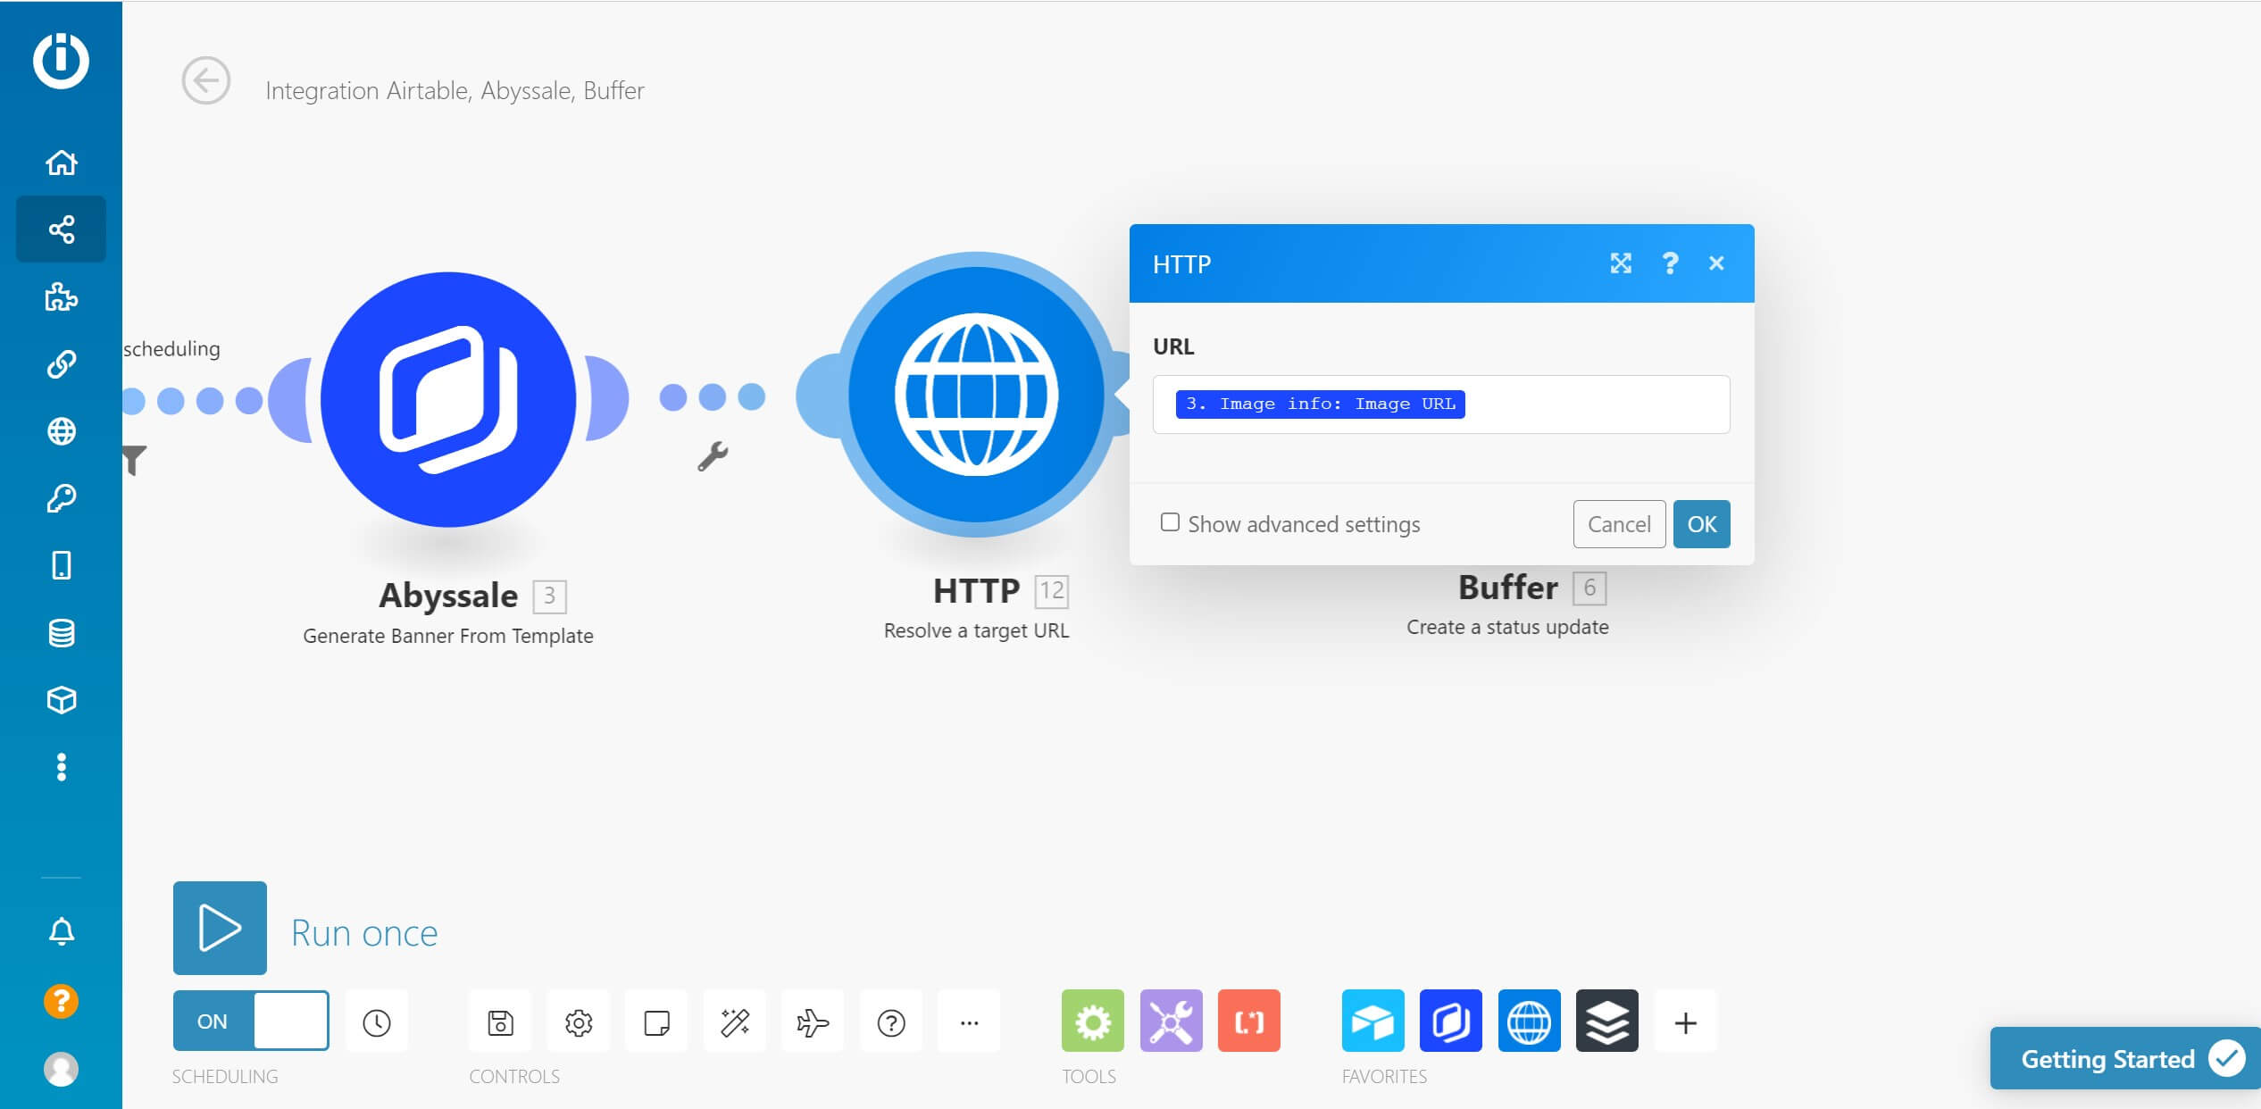Open schedule settings clock icon
2261x1109 pixels.
tap(377, 1021)
